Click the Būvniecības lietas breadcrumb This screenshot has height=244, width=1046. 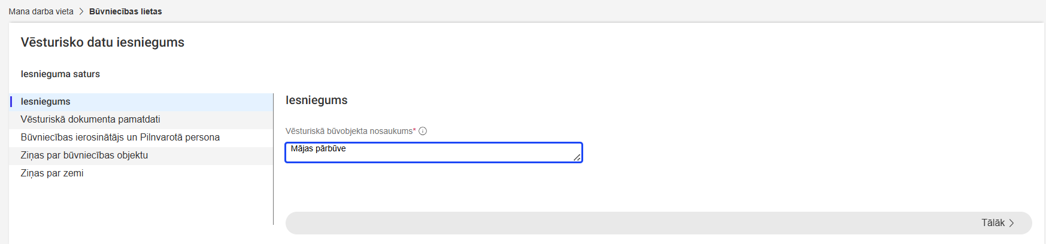tap(126, 11)
